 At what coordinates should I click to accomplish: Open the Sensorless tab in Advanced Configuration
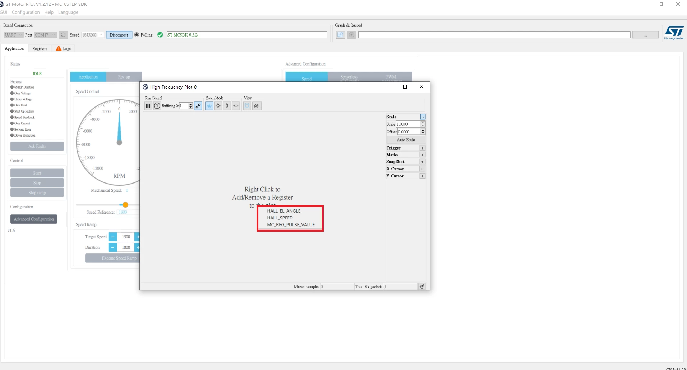pos(349,77)
